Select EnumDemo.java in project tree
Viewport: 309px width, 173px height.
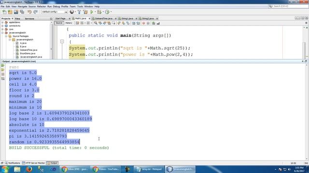tap(28, 53)
